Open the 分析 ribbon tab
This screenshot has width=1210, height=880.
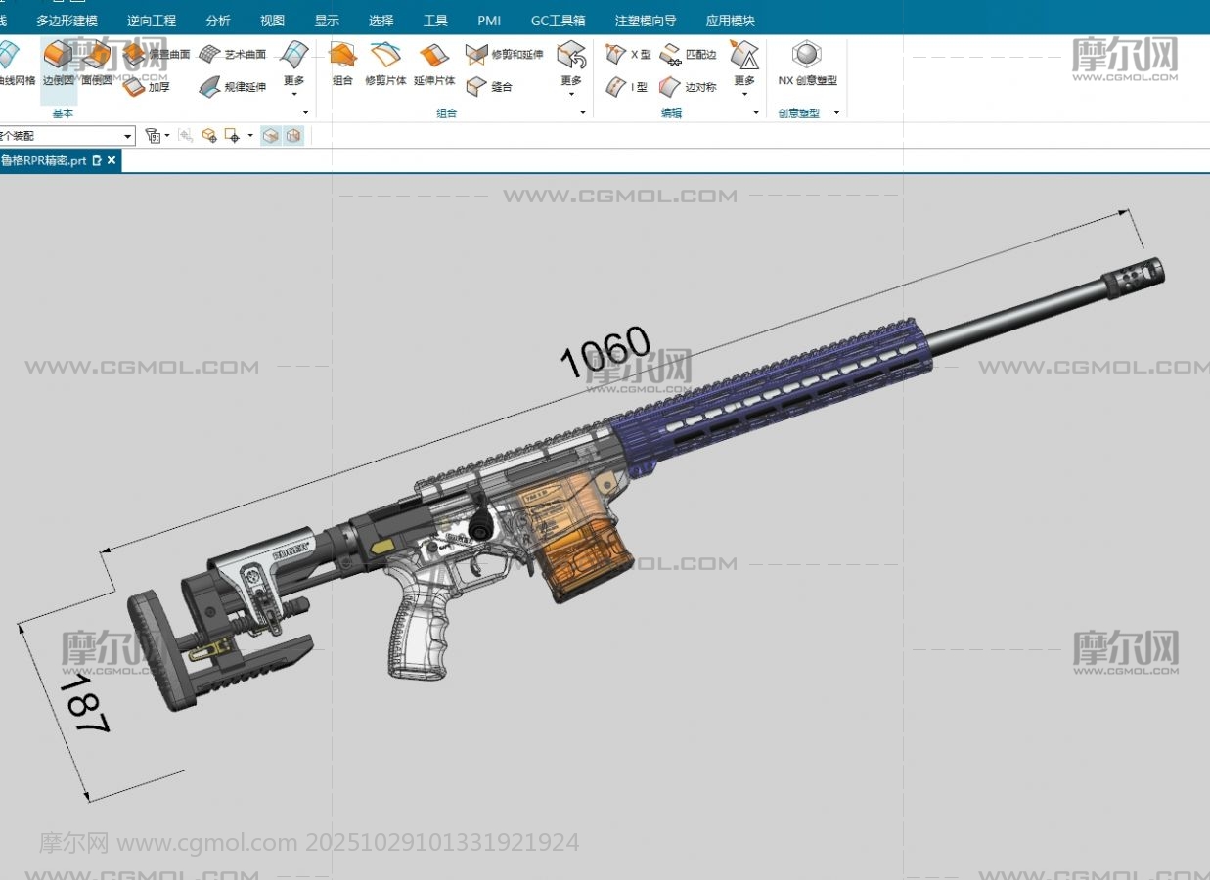point(218,21)
